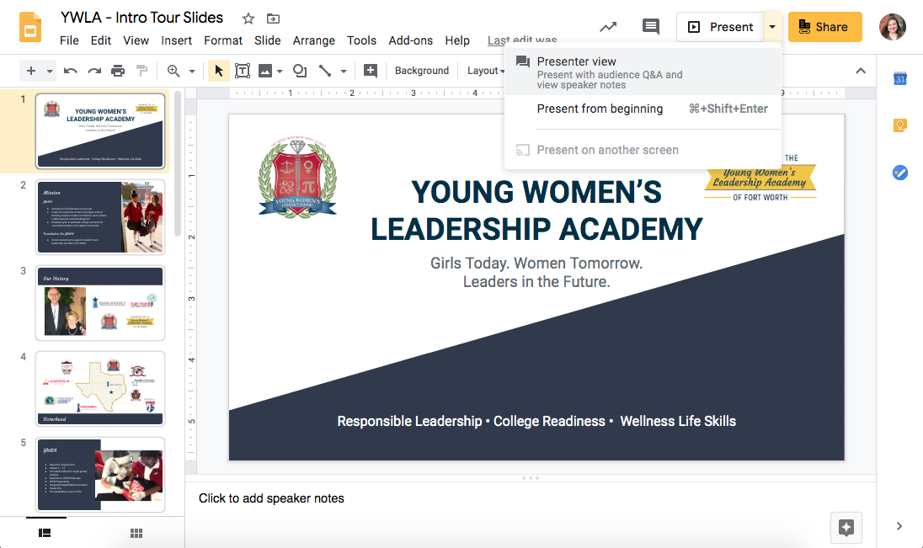The height and width of the screenshot is (548, 923).
Task: Star the YWLA presentation
Action: [x=248, y=19]
